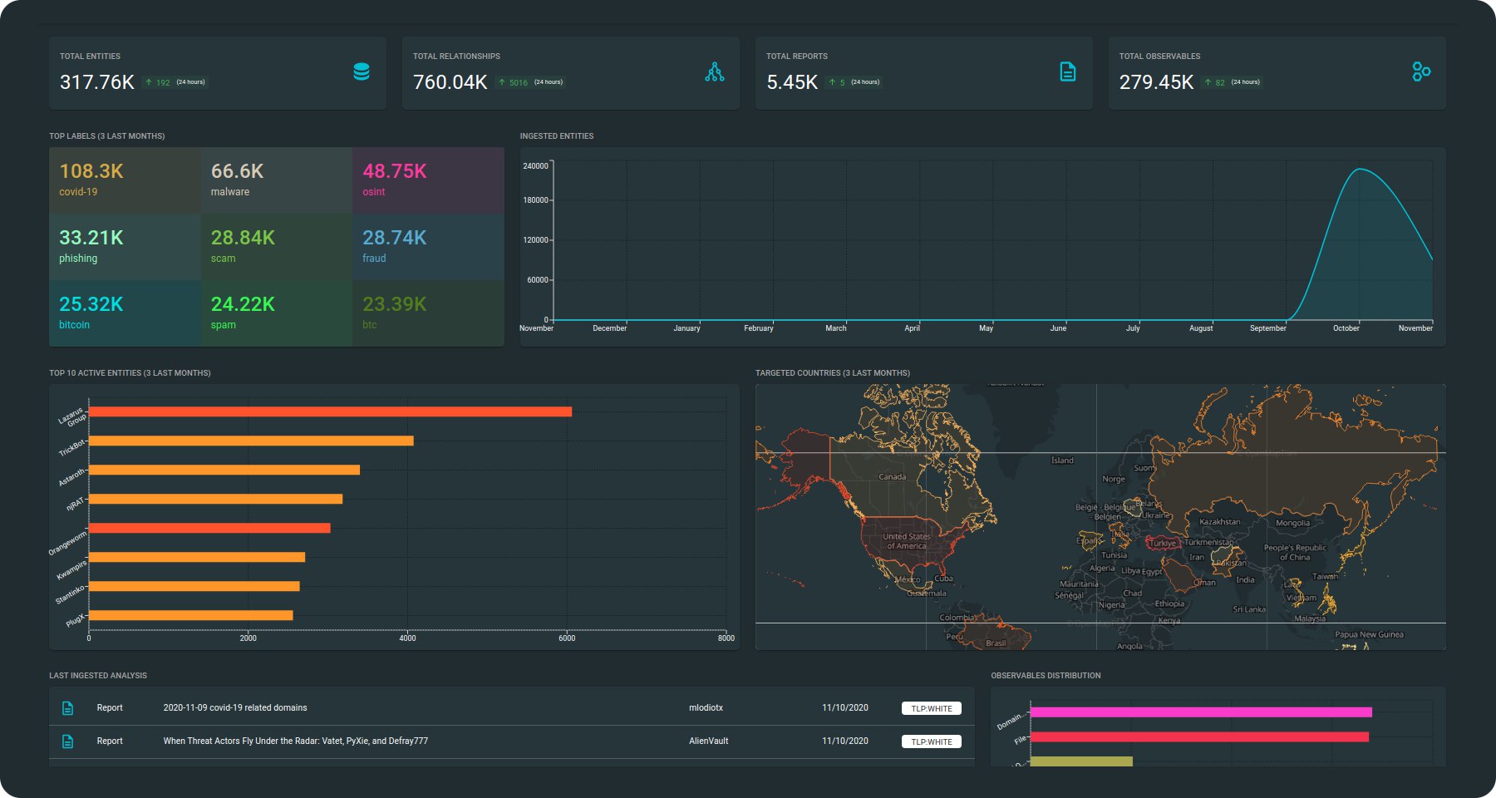The image size is (1496, 798).
Task: Click United States of America on the map
Action: click(x=906, y=541)
